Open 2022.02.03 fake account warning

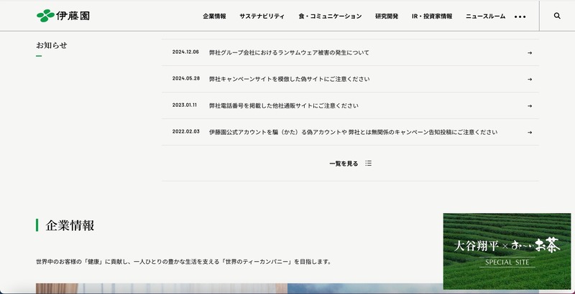[353, 132]
